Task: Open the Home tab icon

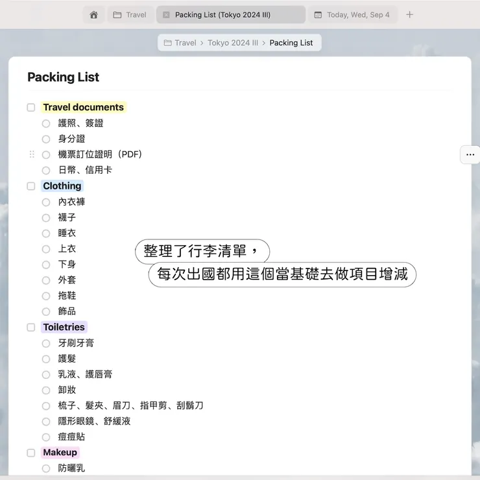Action: pyautogui.click(x=93, y=15)
